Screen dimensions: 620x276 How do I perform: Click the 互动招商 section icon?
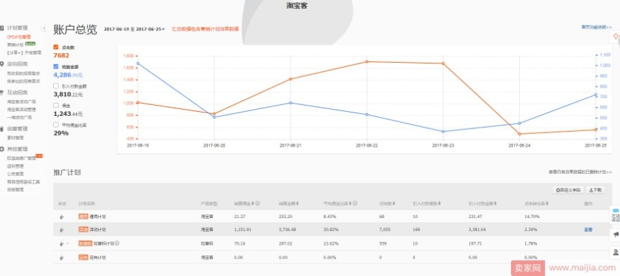2,92
